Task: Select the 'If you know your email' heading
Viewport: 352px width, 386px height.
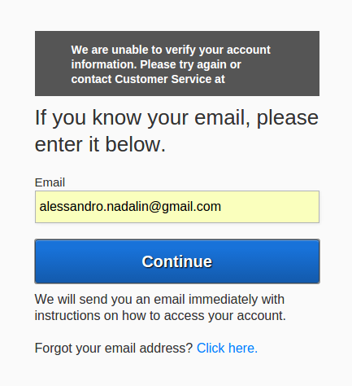Action: [176, 130]
